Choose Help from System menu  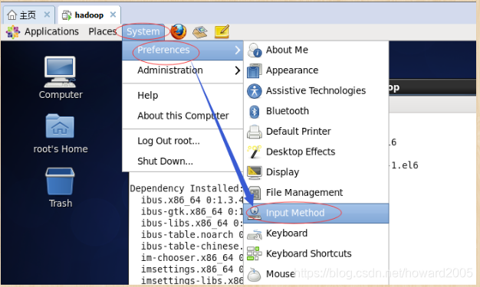pos(182,96)
